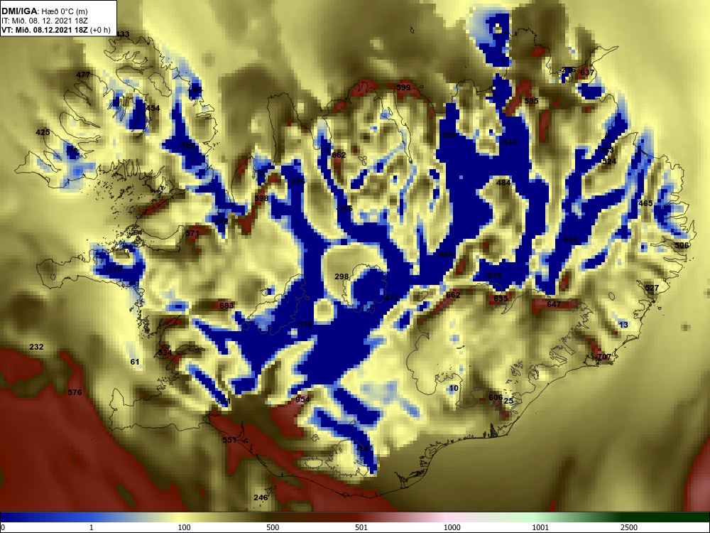This screenshot has height=533, width=710.
Task: Click the map value "-899"
Action: [x=448, y=135]
